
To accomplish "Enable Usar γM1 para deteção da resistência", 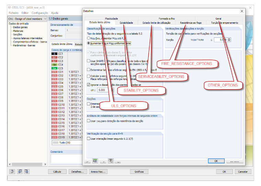I will (x=89, y=121).
